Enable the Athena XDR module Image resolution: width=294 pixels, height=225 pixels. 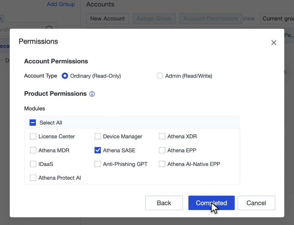point(162,136)
